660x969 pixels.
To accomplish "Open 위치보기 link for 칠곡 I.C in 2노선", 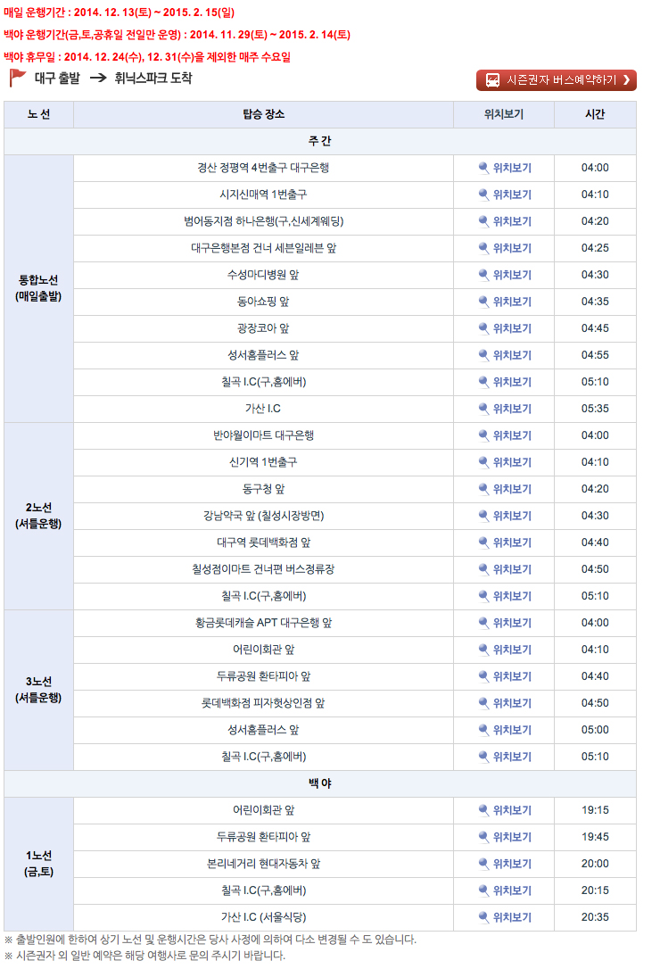I will [512, 596].
